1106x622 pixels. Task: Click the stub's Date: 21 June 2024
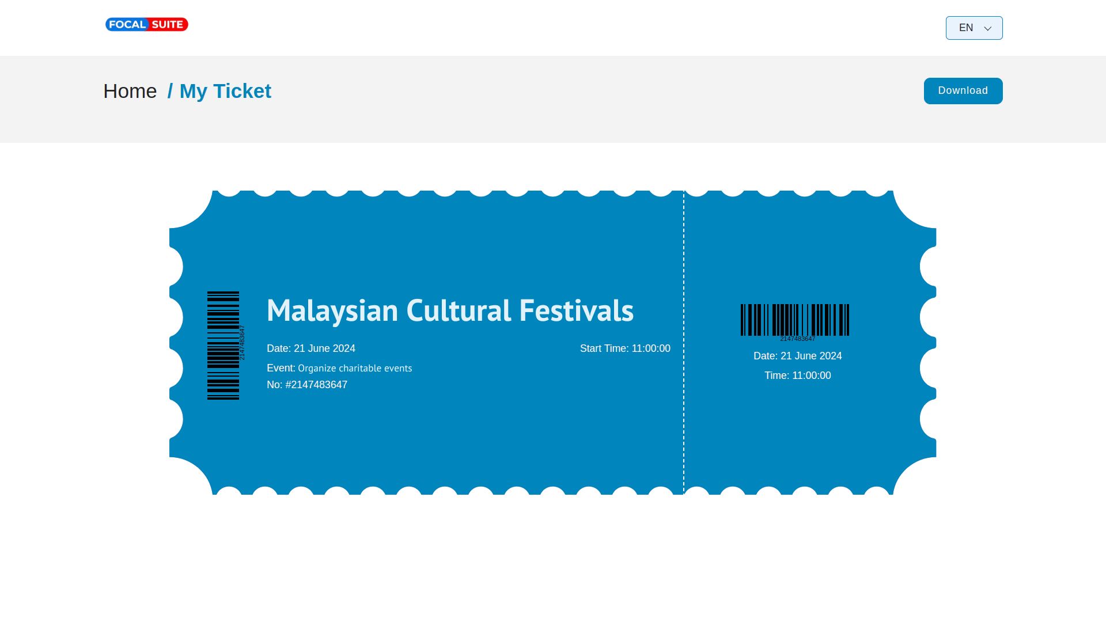[798, 356]
